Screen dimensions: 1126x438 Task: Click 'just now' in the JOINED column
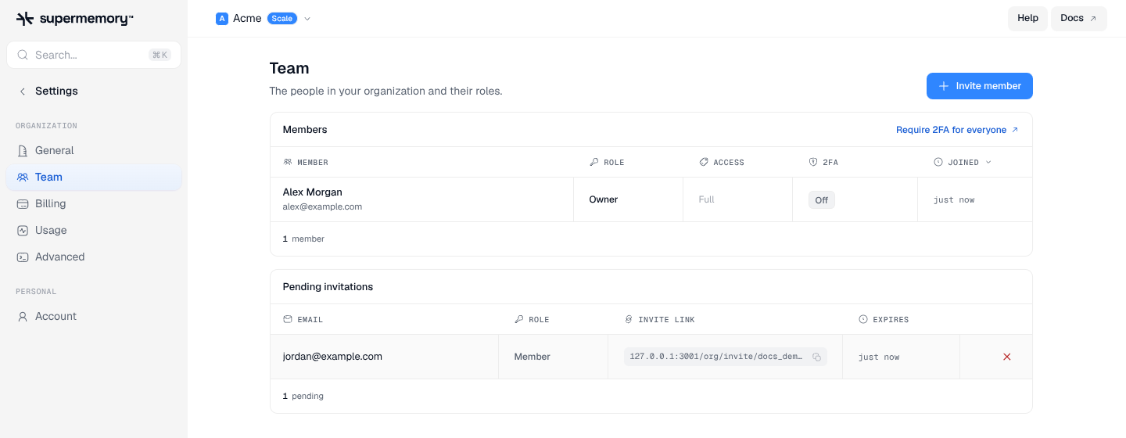(x=954, y=200)
